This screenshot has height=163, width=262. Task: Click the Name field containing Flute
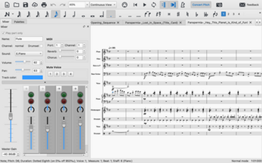[x=29, y=39]
